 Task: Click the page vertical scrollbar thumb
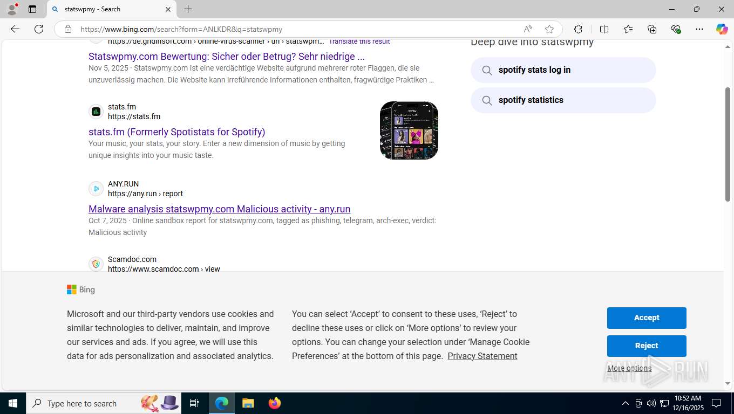click(x=728, y=144)
